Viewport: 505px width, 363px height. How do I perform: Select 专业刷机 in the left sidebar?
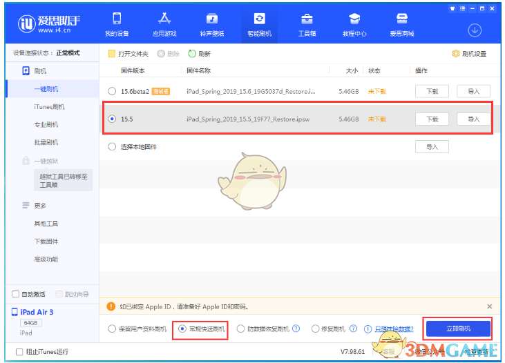[46, 124]
